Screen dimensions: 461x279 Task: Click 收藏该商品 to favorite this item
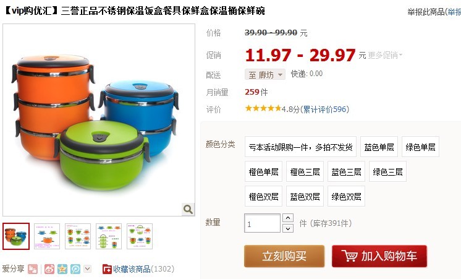(132, 269)
